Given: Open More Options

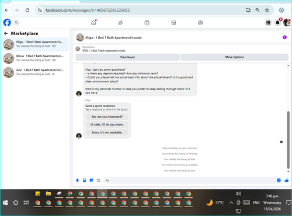Looking at the screenshot, I should click(x=234, y=57).
